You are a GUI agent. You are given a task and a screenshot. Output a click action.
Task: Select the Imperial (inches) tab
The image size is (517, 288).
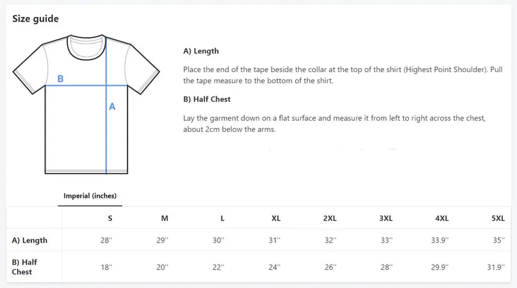[x=90, y=196]
